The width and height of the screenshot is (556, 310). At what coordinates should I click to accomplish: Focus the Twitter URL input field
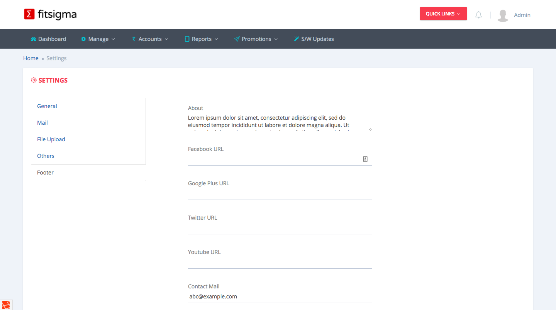(280, 228)
